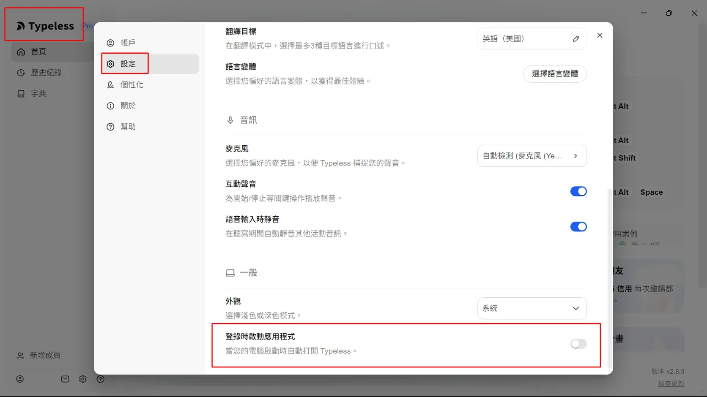Viewport: 707px width, 397px height.
Task: Click the mail envelope icon at sidebar bottom
Action: pos(65,379)
